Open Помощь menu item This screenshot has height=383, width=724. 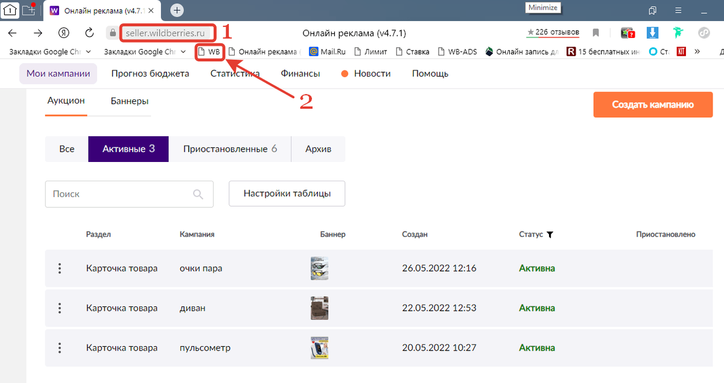[430, 73]
